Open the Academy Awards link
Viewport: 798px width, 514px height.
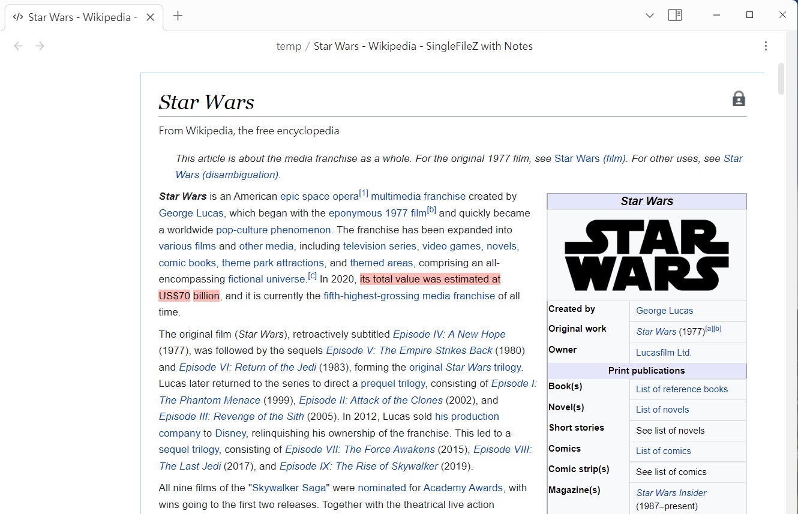[463, 488]
